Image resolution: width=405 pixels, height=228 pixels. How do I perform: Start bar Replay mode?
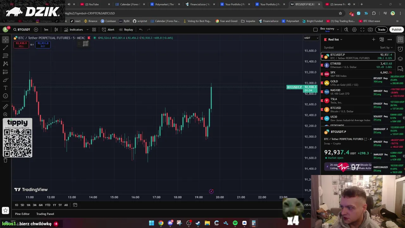click(126, 29)
